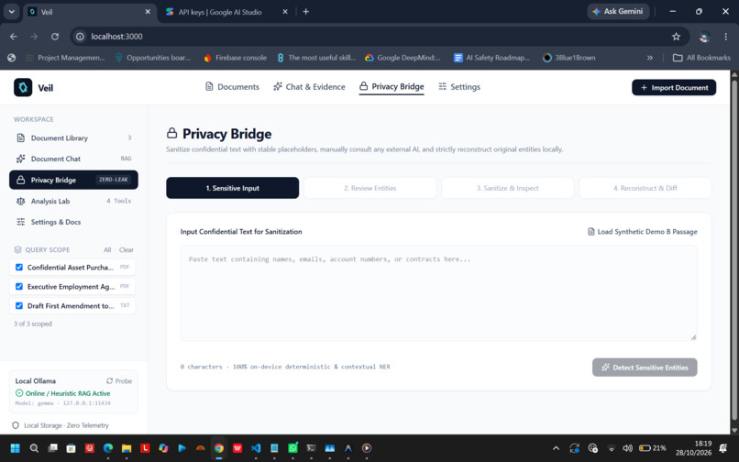Screen dimensions: 739x462
Task: Click the Local Storage shield icon
Action: (x=15, y=425)
